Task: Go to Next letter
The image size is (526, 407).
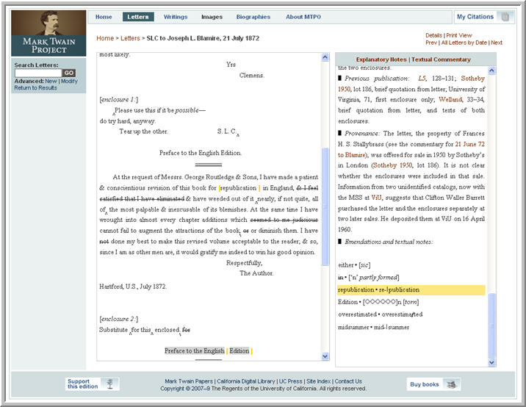Action: [497, 43]
